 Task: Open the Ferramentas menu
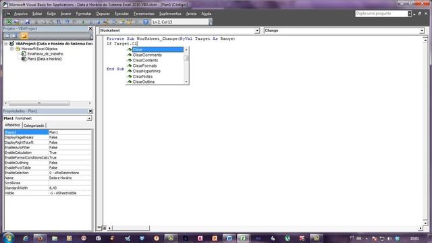144,13
